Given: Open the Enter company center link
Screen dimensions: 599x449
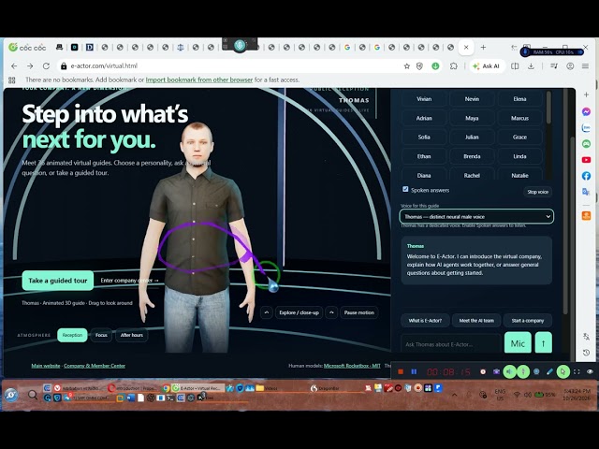Looking at the screenshot, I should (x=129, y=281).
